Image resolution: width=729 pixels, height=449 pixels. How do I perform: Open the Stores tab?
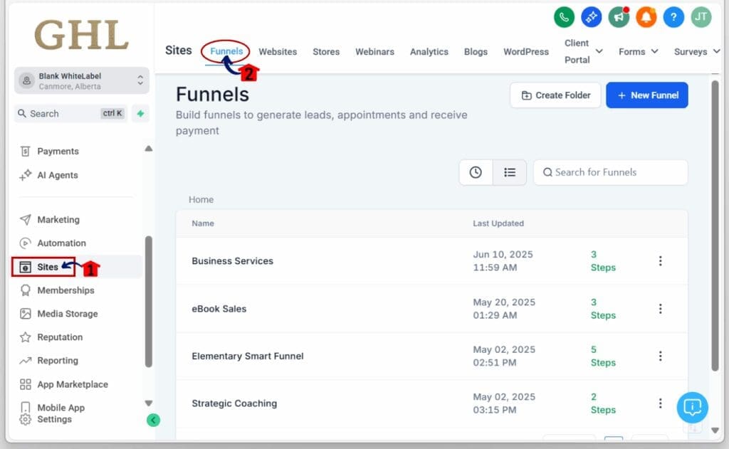click(x=326, y=52)
